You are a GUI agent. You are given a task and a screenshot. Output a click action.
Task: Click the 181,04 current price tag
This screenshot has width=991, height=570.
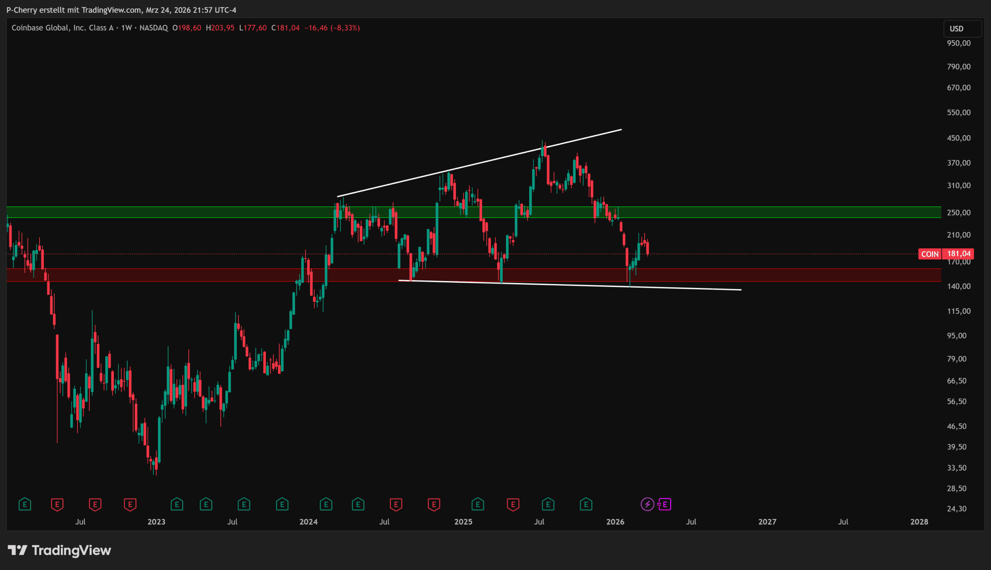tap(958, 254)
